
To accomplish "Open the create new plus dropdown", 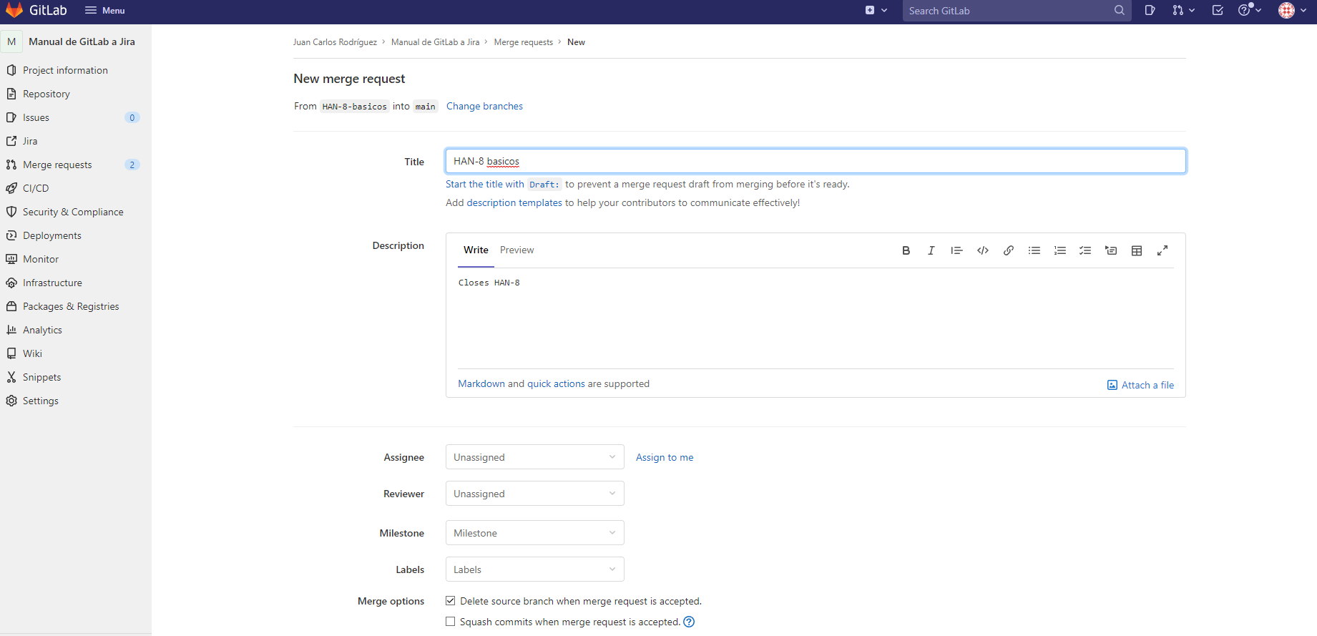I will 876,11.
